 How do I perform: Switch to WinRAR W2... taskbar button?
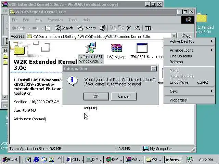[x=134, y=160]
